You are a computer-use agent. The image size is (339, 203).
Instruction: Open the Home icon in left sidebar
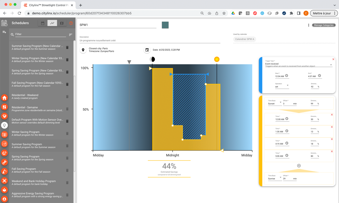(x=4, y=98)
